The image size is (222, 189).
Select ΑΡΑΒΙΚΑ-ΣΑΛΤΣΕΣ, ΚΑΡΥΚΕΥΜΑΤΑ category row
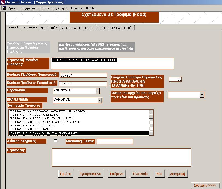(79, 111)
